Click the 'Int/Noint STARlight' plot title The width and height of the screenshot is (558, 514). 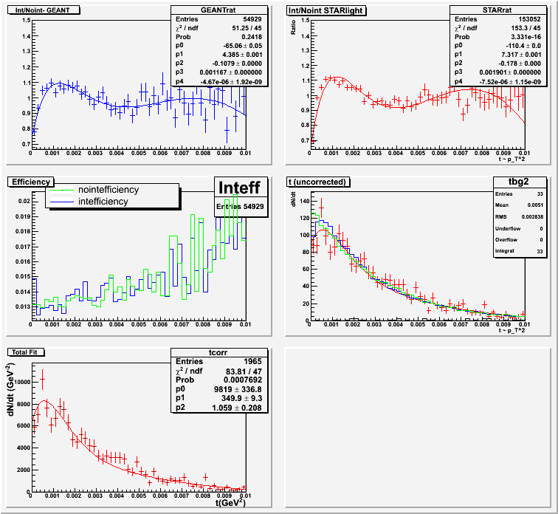326,10
